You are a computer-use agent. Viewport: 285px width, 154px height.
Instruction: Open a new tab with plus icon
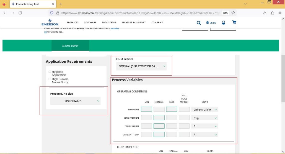[x=61, y=4]
